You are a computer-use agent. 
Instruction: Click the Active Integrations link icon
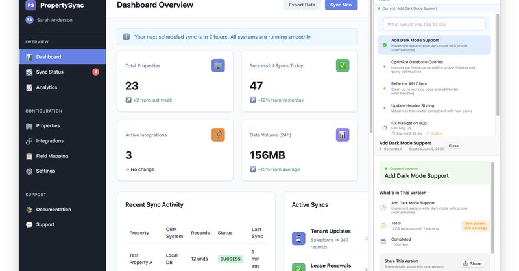point(218,135)
